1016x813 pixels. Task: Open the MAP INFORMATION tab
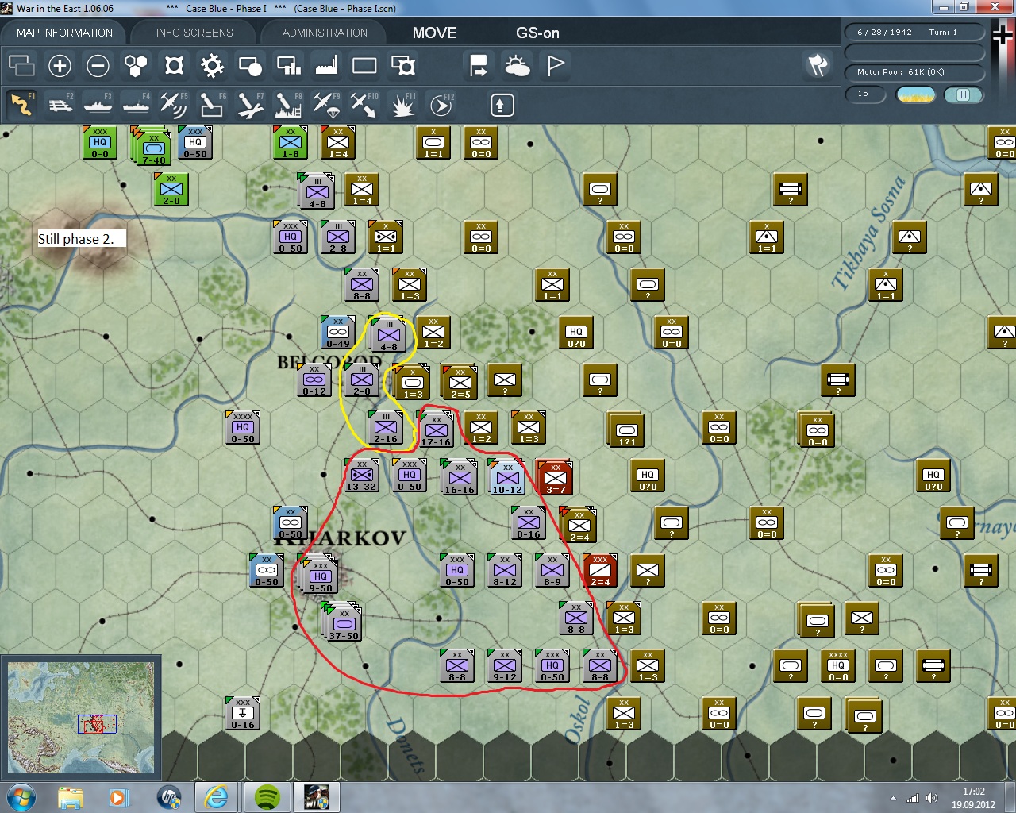coord(64,33)
